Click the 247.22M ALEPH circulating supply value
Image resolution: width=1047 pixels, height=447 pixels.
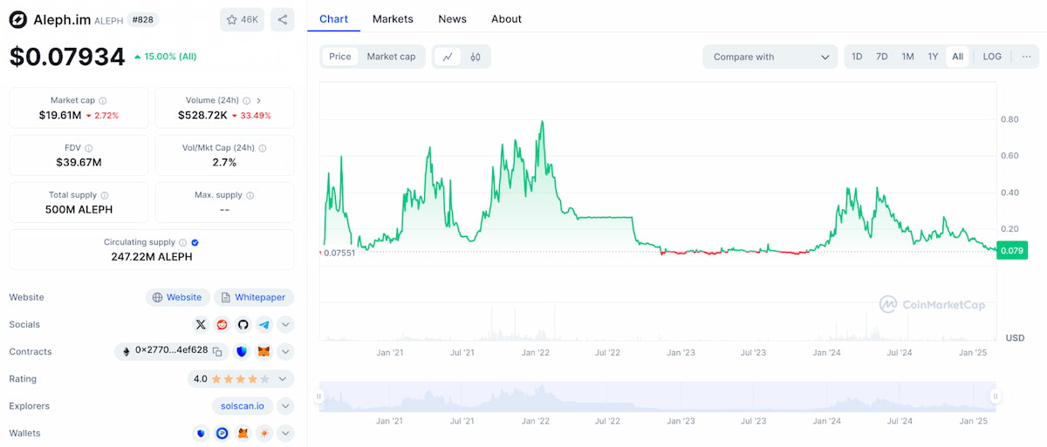152,257
